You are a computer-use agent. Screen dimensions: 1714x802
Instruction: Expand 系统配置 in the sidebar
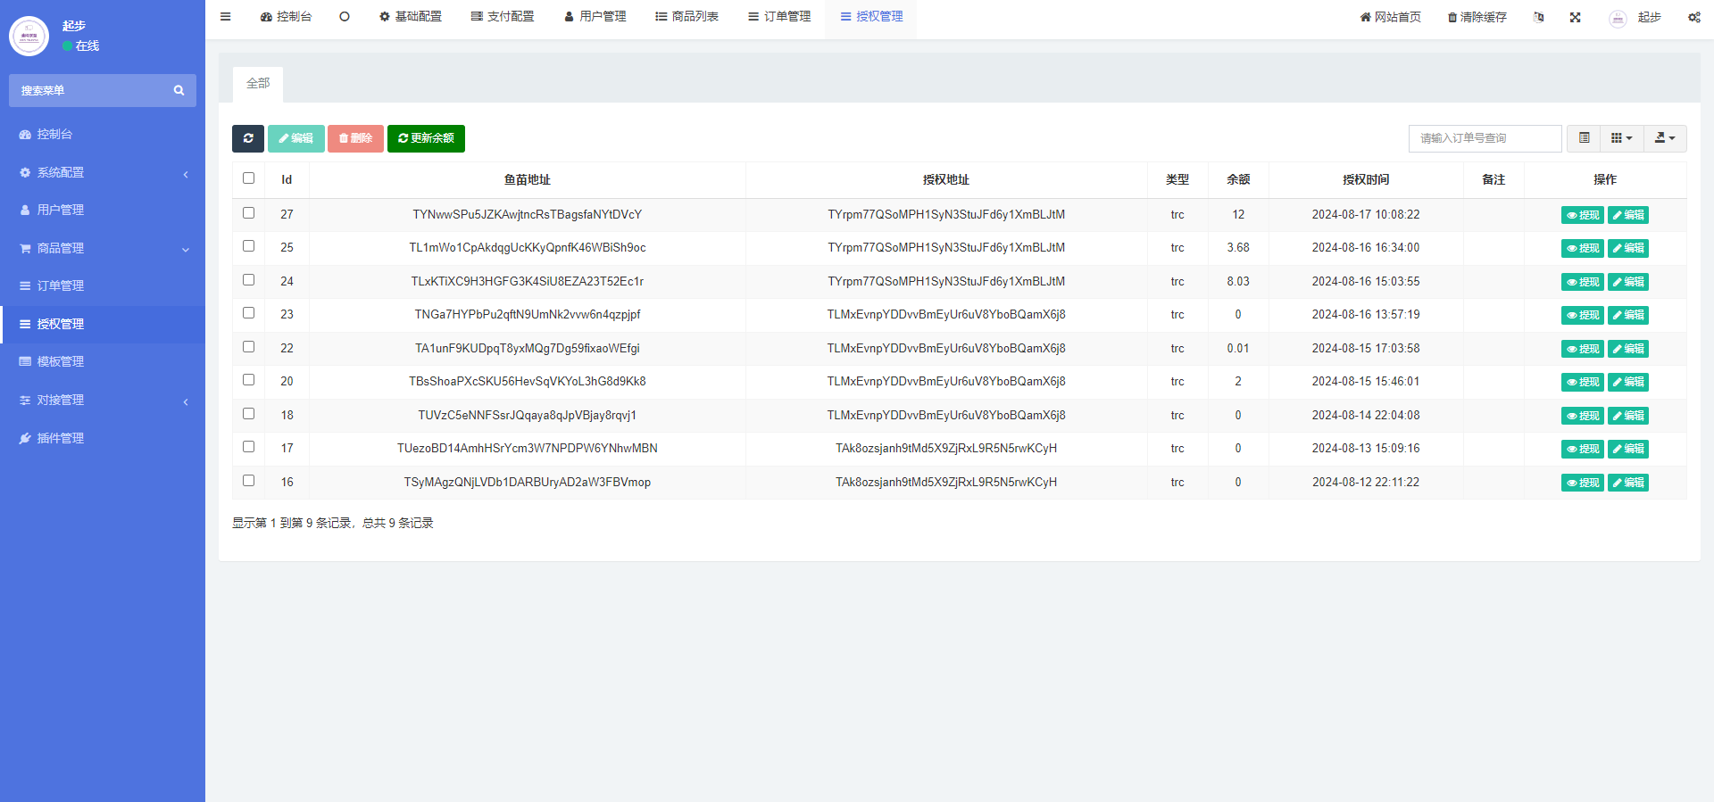[103, 172]
